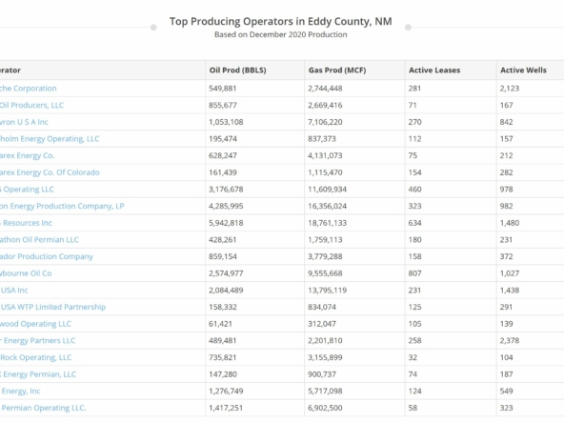
Task: Select the oil value 5,942,818
Action: click(x=226, y=223)
